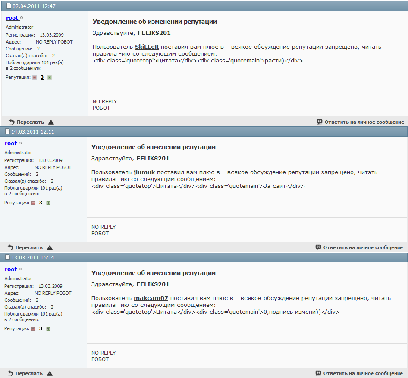Lower reputation with the red minus in the 13.03.2011 message
The image size is (408, 378).
coord(33,329)
